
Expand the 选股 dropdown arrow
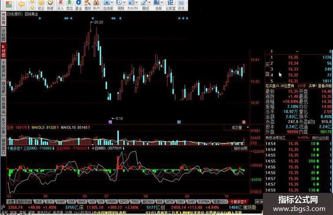[x=162, y=3]
